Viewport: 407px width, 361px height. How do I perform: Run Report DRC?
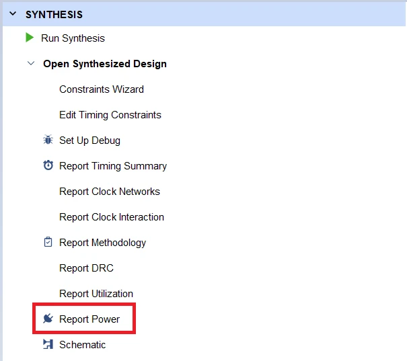coord(86,268)
